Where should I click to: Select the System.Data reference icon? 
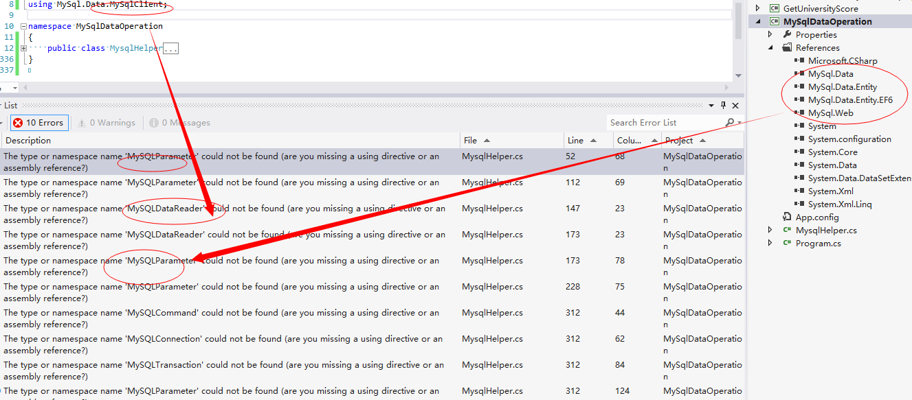coord(799,165)
